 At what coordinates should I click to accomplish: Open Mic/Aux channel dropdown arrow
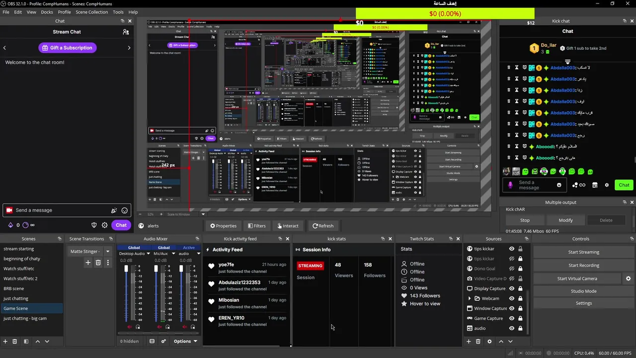(173, 254)
